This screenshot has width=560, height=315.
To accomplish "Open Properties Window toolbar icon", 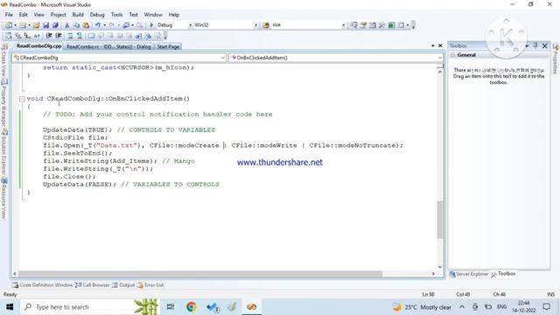I will pyautogui.click(x=363, y=25).
